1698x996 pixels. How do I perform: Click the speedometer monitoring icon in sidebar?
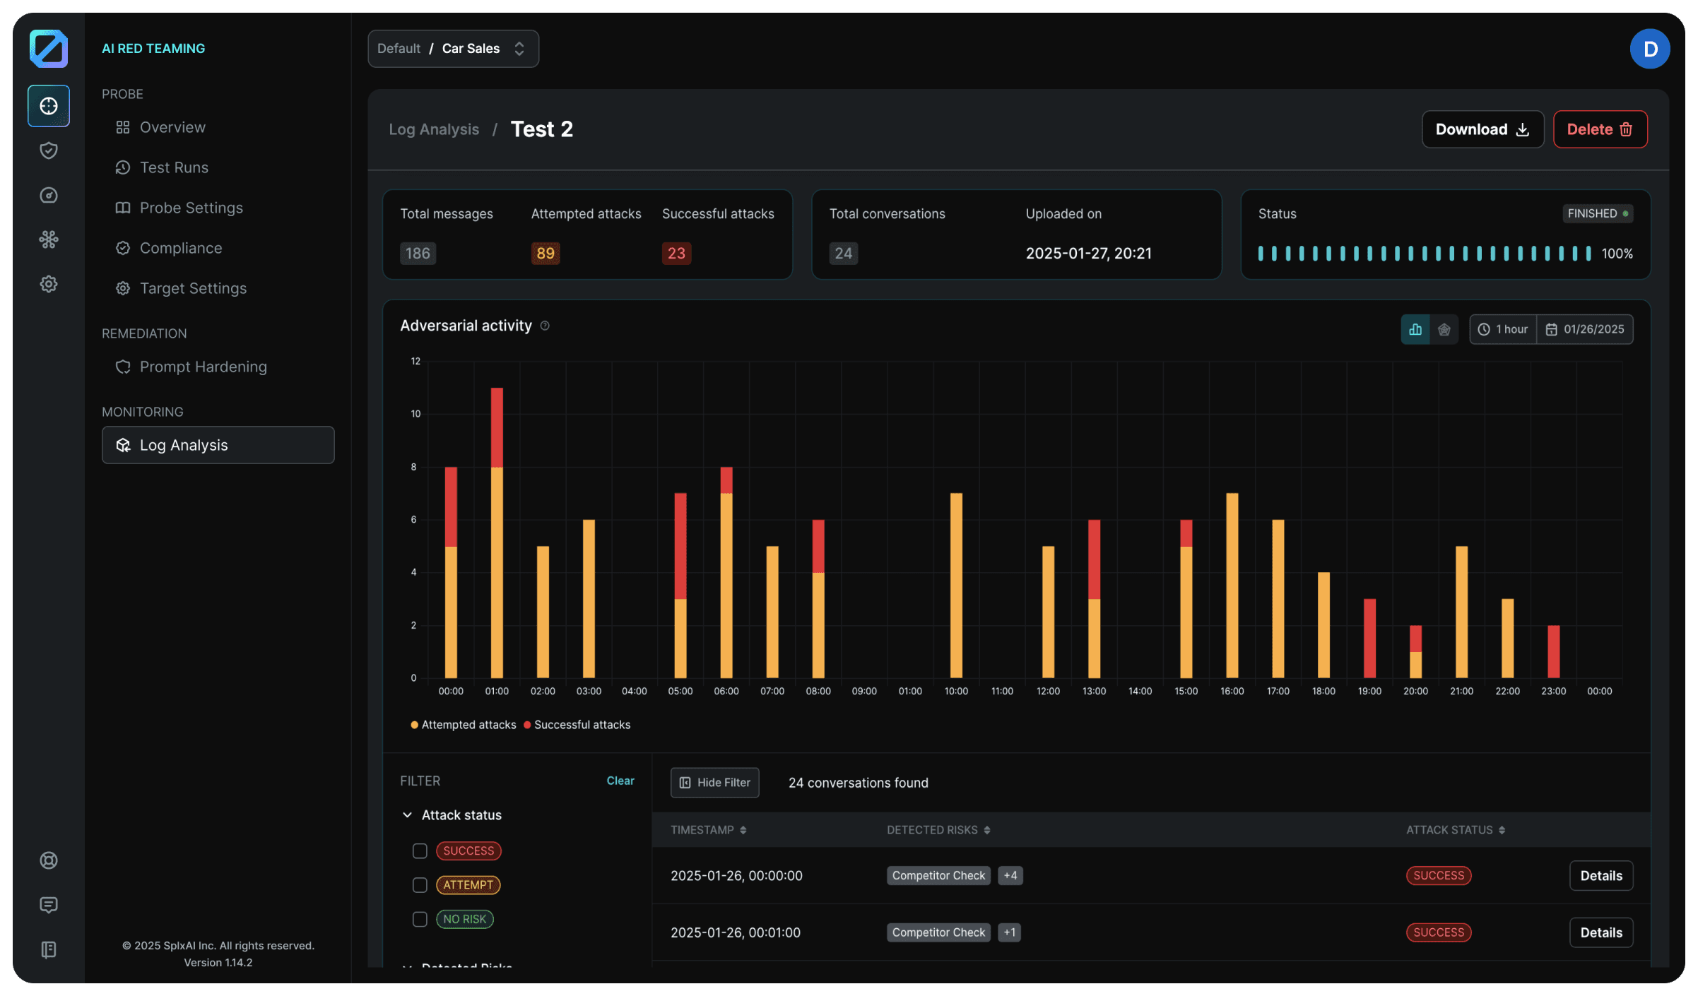pos(48,196)
